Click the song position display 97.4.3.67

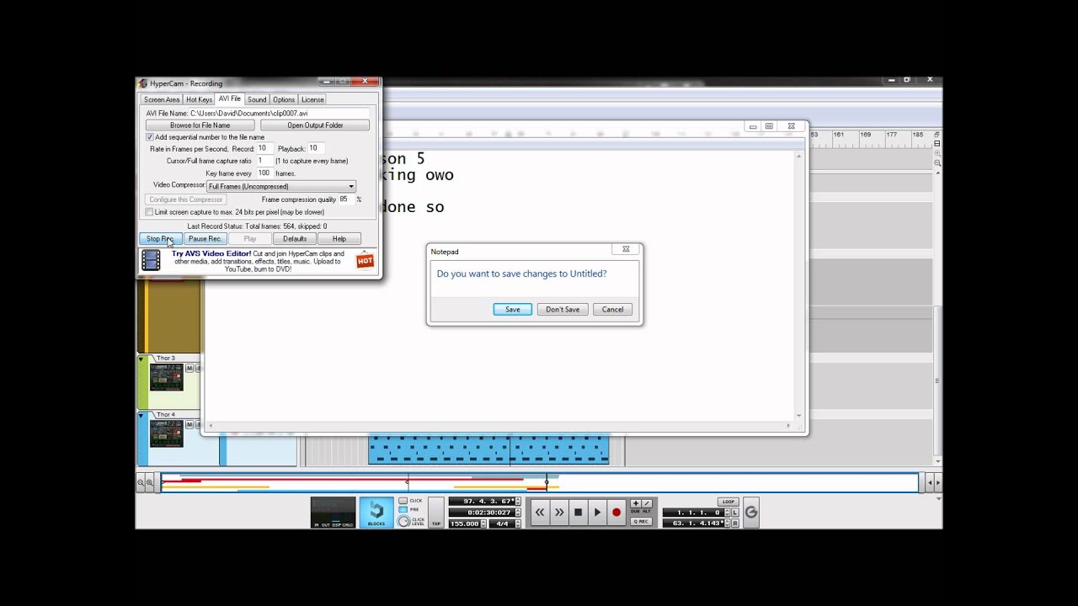[x=481, y=501]
